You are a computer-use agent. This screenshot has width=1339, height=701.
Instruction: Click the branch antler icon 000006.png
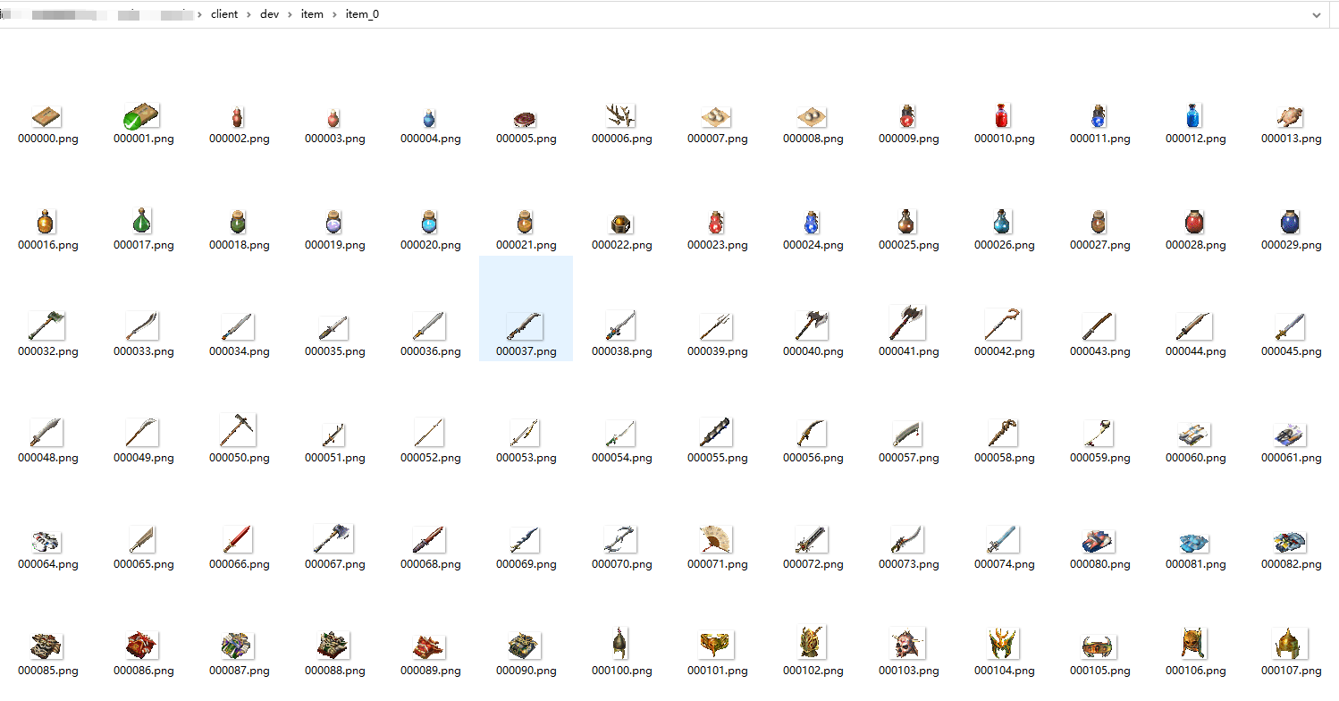tap(620, 116)
